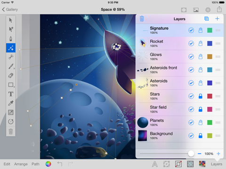
Task: Lock the Planets layer
Action: point(201,123)
